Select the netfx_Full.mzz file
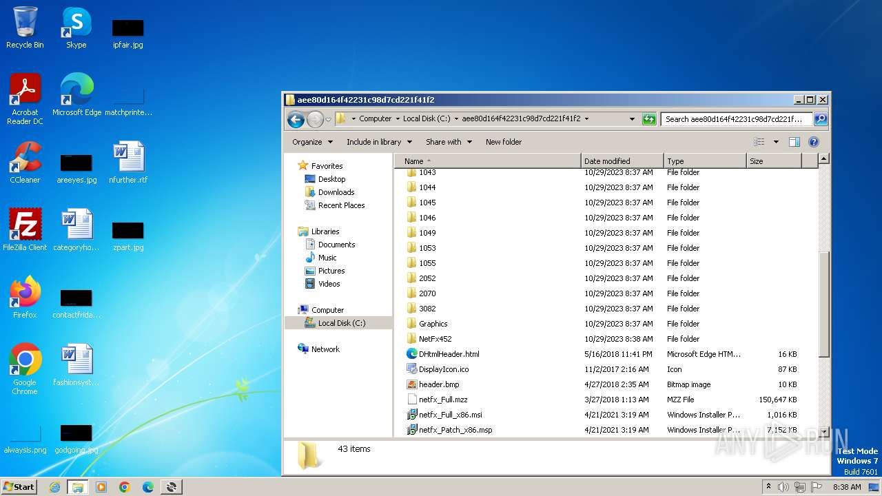Screen dimensions: 882x496 pos(443,400)
